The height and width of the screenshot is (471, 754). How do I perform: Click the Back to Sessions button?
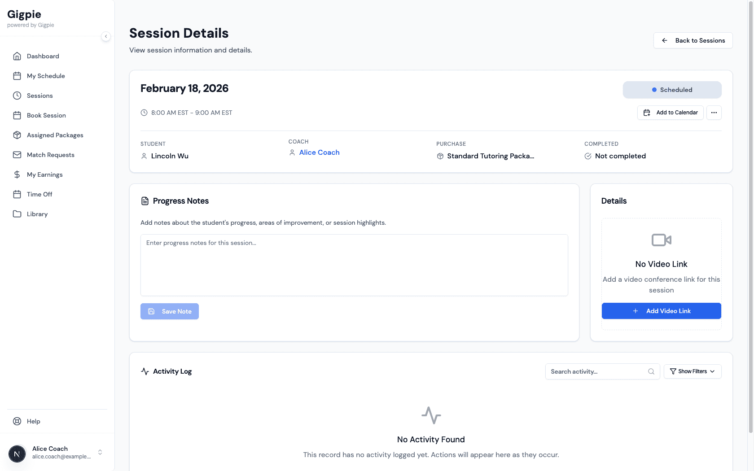[x=693, y=40]
